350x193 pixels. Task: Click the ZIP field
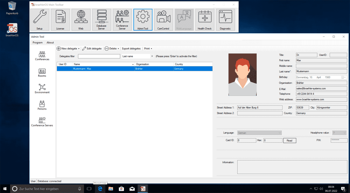pyautogui.click(x=302, y=108)
